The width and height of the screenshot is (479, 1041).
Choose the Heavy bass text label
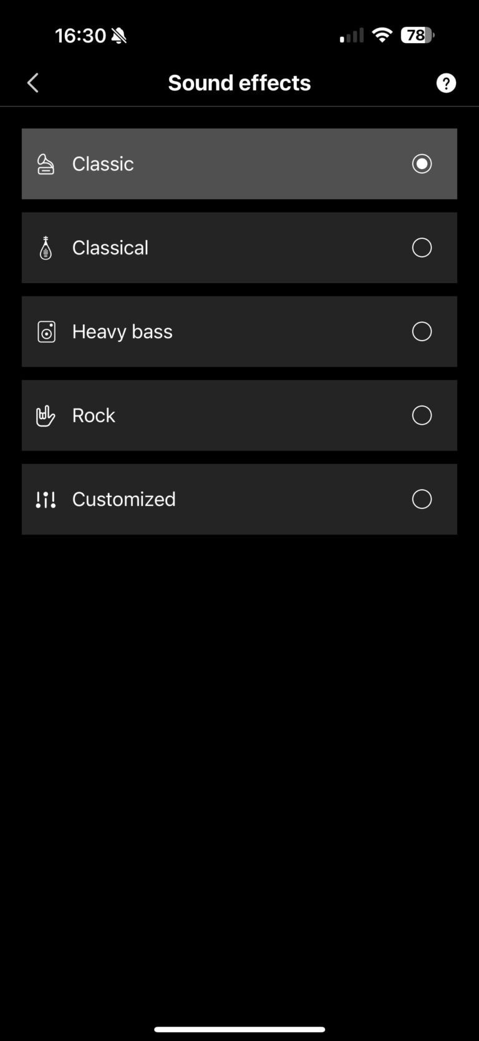click(x=122, y=332)
